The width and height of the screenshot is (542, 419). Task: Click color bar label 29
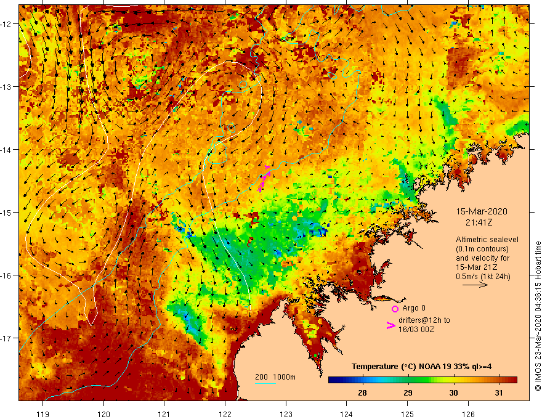pos(408,393)
